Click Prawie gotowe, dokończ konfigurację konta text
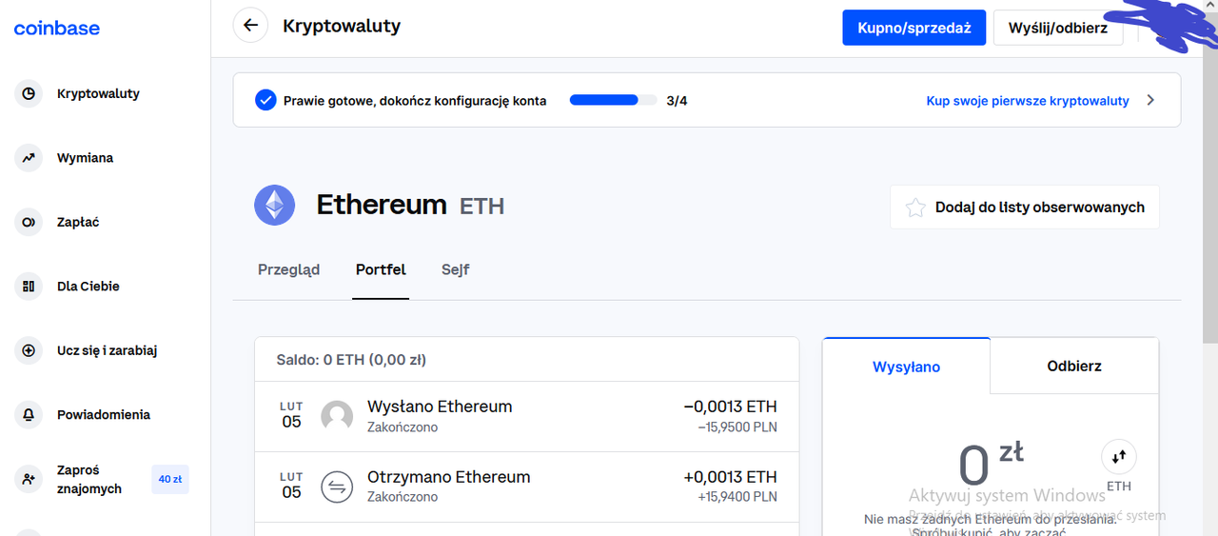1218x536 pixels. (415, 100)
